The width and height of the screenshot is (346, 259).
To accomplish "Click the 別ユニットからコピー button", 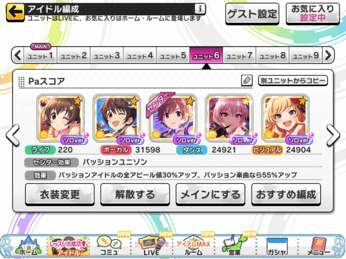I will point(293,81).
